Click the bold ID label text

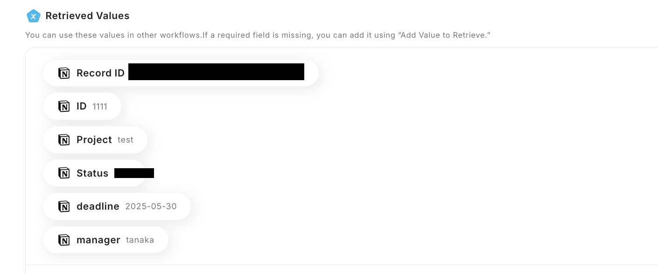(82, 106)
